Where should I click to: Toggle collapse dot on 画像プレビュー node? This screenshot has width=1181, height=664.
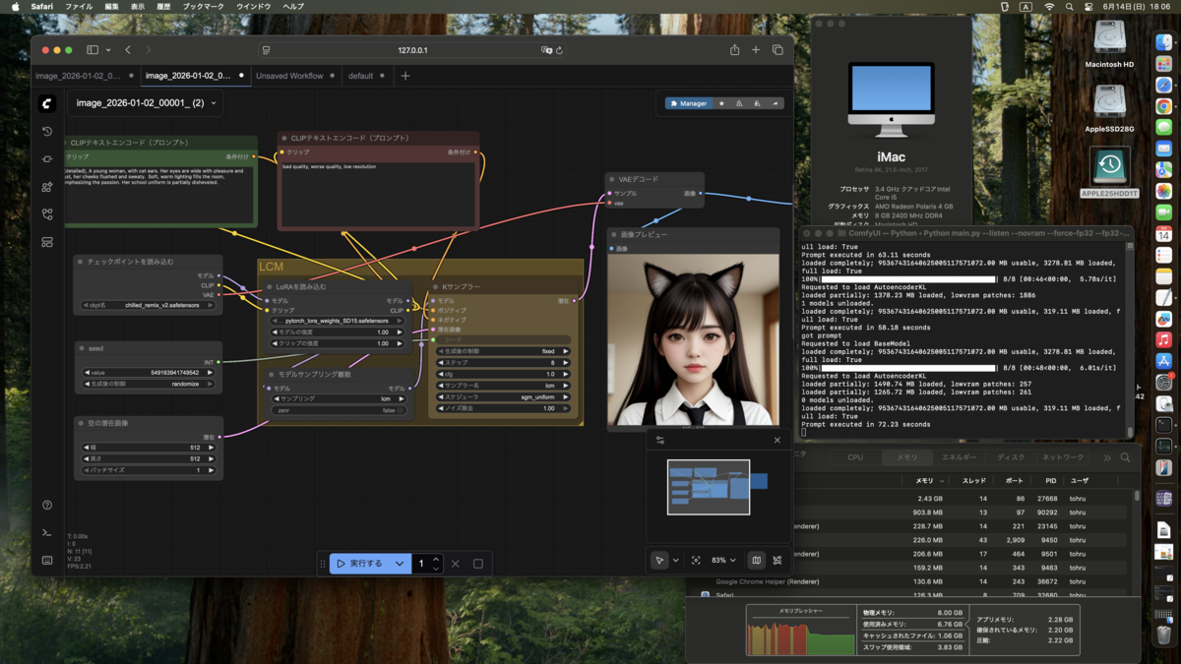click(613, 235)
